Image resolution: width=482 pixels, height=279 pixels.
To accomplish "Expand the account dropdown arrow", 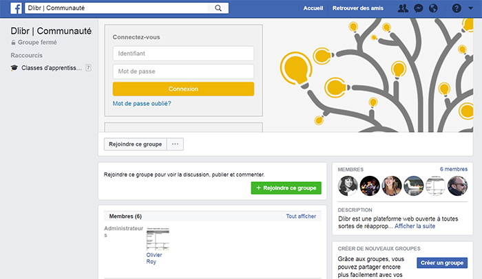I will point(470,8).
